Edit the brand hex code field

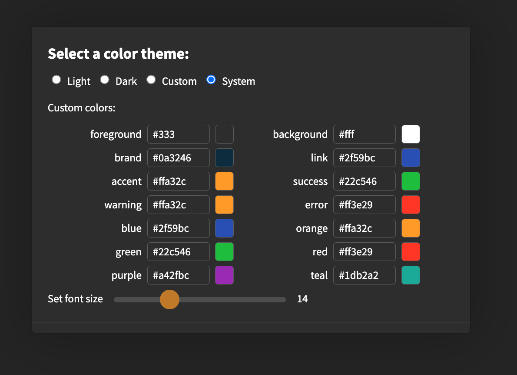coord(179,158)
